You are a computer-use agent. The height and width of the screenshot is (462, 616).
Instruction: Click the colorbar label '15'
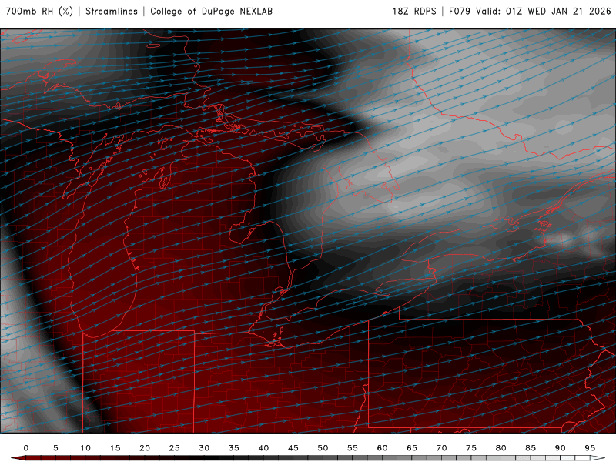pos(115,448)
